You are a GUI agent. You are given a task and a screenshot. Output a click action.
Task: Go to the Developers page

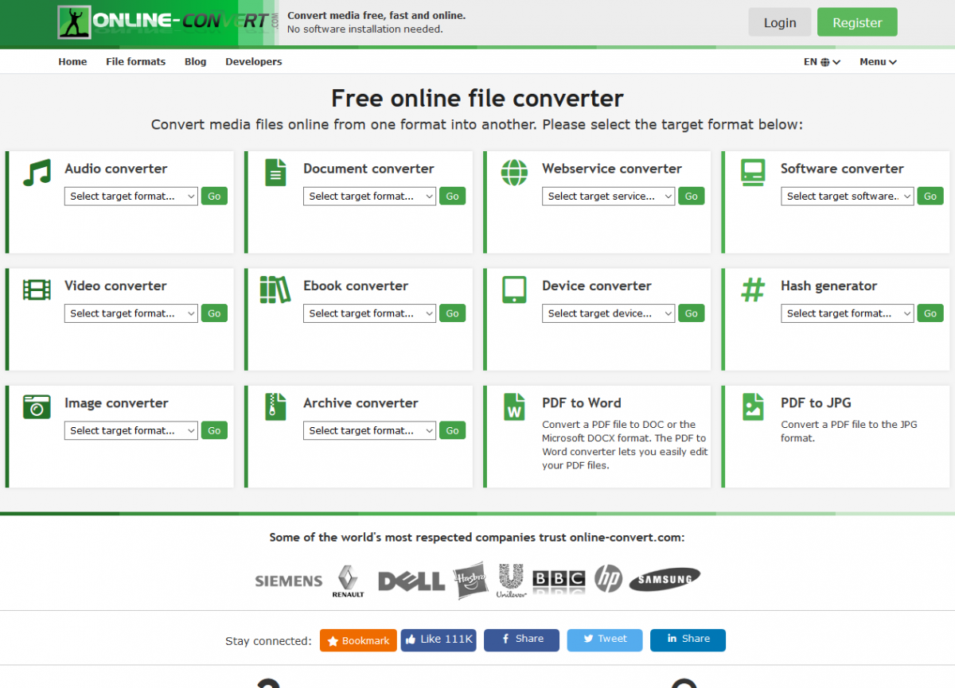(x=253, y=62)
